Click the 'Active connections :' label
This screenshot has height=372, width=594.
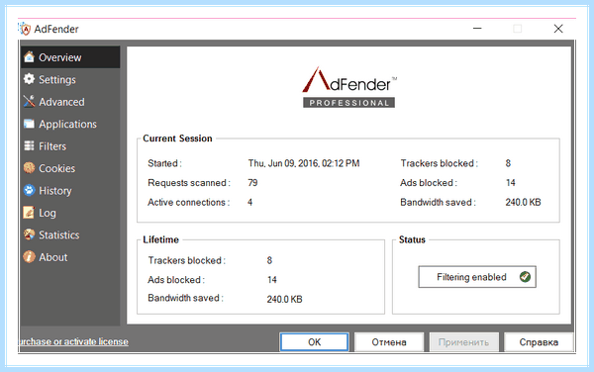click(x=189, y=202)
